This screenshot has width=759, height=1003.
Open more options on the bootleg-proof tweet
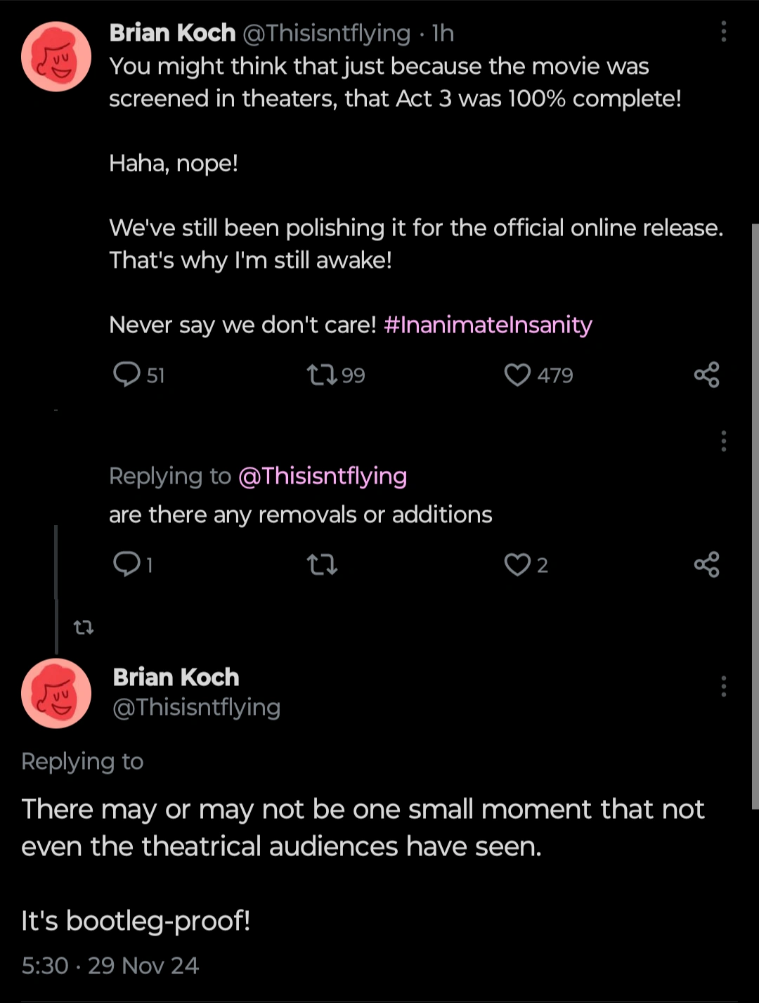pos(723,686)
